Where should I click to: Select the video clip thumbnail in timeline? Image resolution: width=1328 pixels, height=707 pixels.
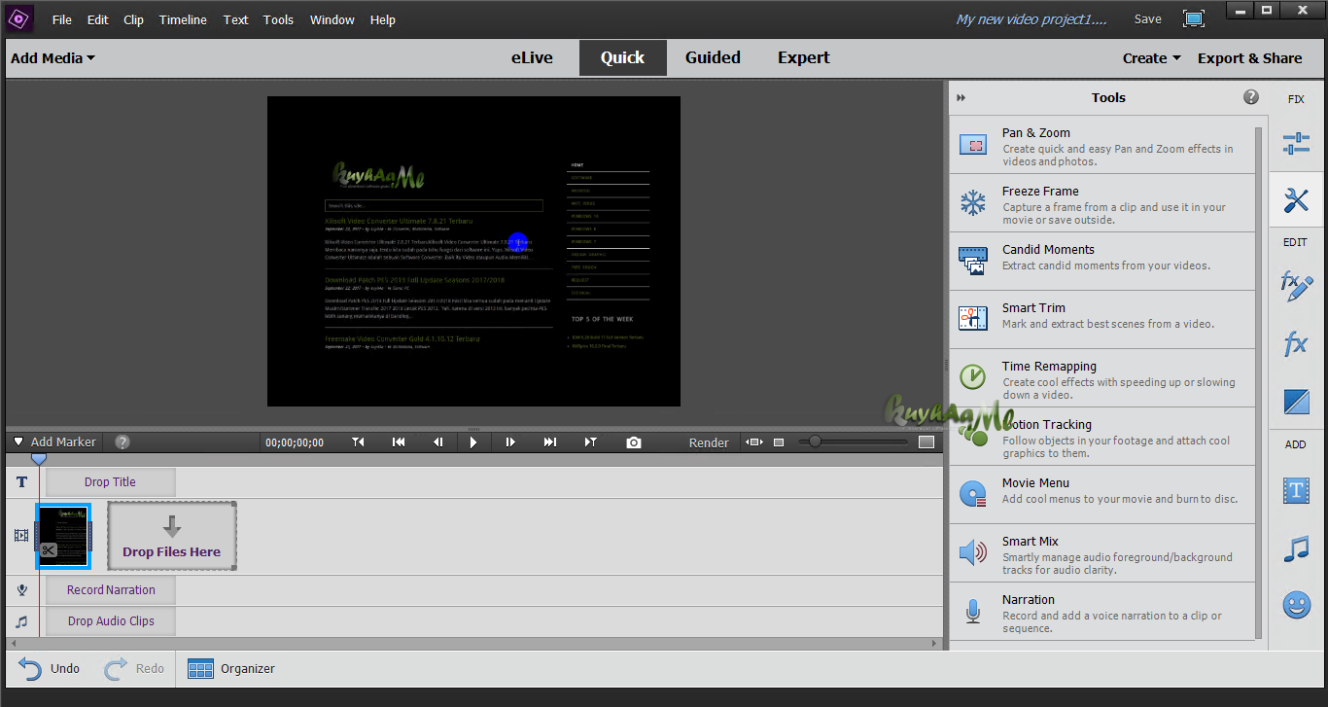pyautogui.click(x=63, y=536)
